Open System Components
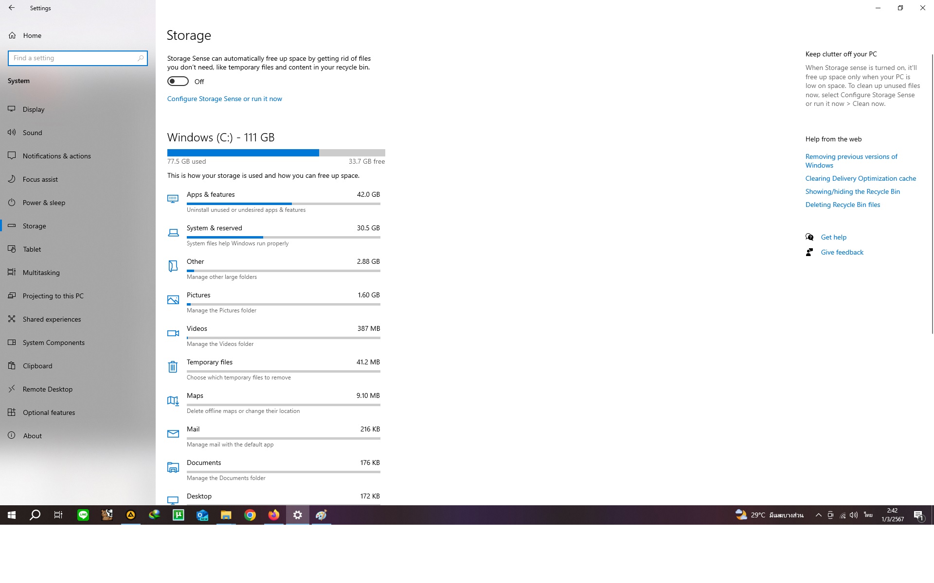This screenshot has width=934, height=583. (78, 343)
